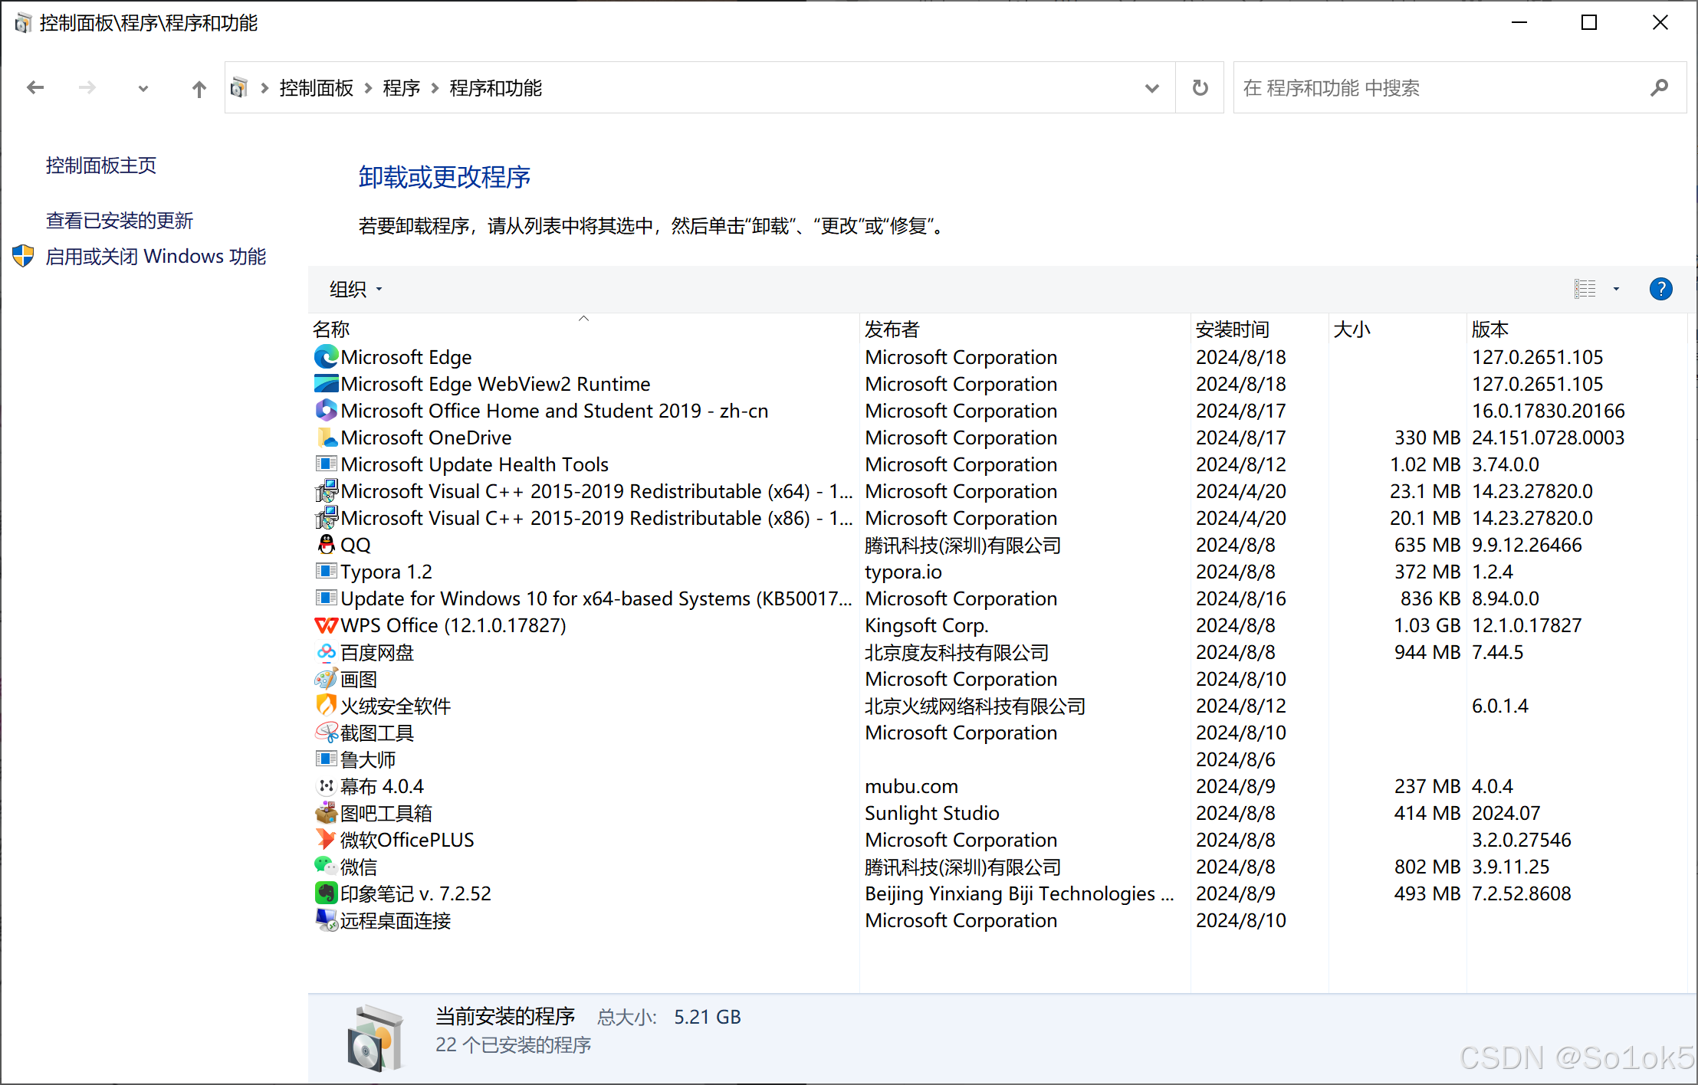The height and width of the screenshot is (1085, 1698).
Task: Select the QQ penguin icon
Action: coord(326,545)
